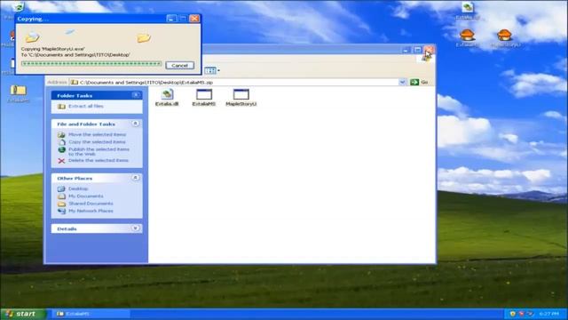
Task: Cancel the file copy operation
Action: click(179, 65)
